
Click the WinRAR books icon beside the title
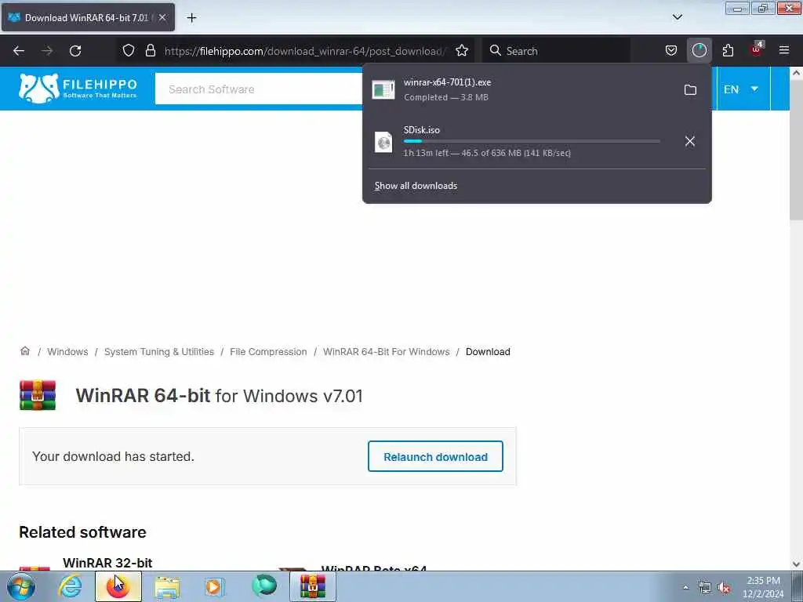click(x=38, y=395)
